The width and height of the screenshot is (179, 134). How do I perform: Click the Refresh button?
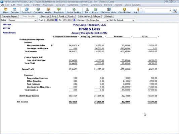tap(109, 16)
